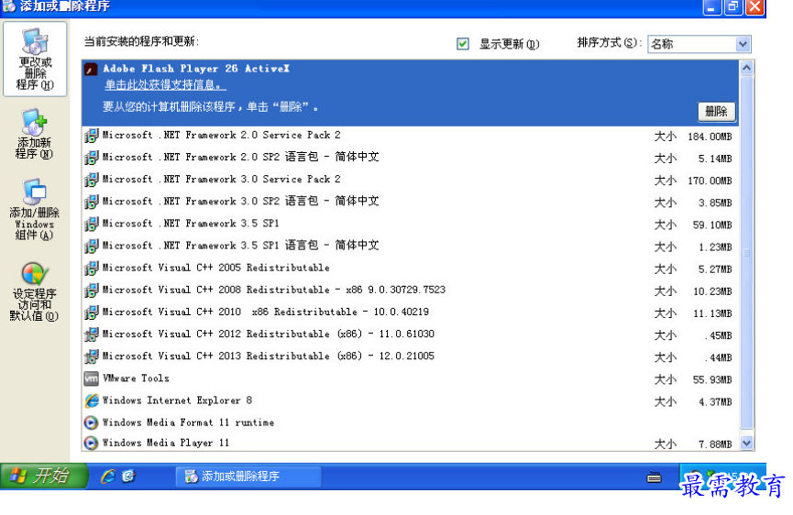
Task: Open the 排序方式 sort-by dropdown
Action: pos(699,44)
